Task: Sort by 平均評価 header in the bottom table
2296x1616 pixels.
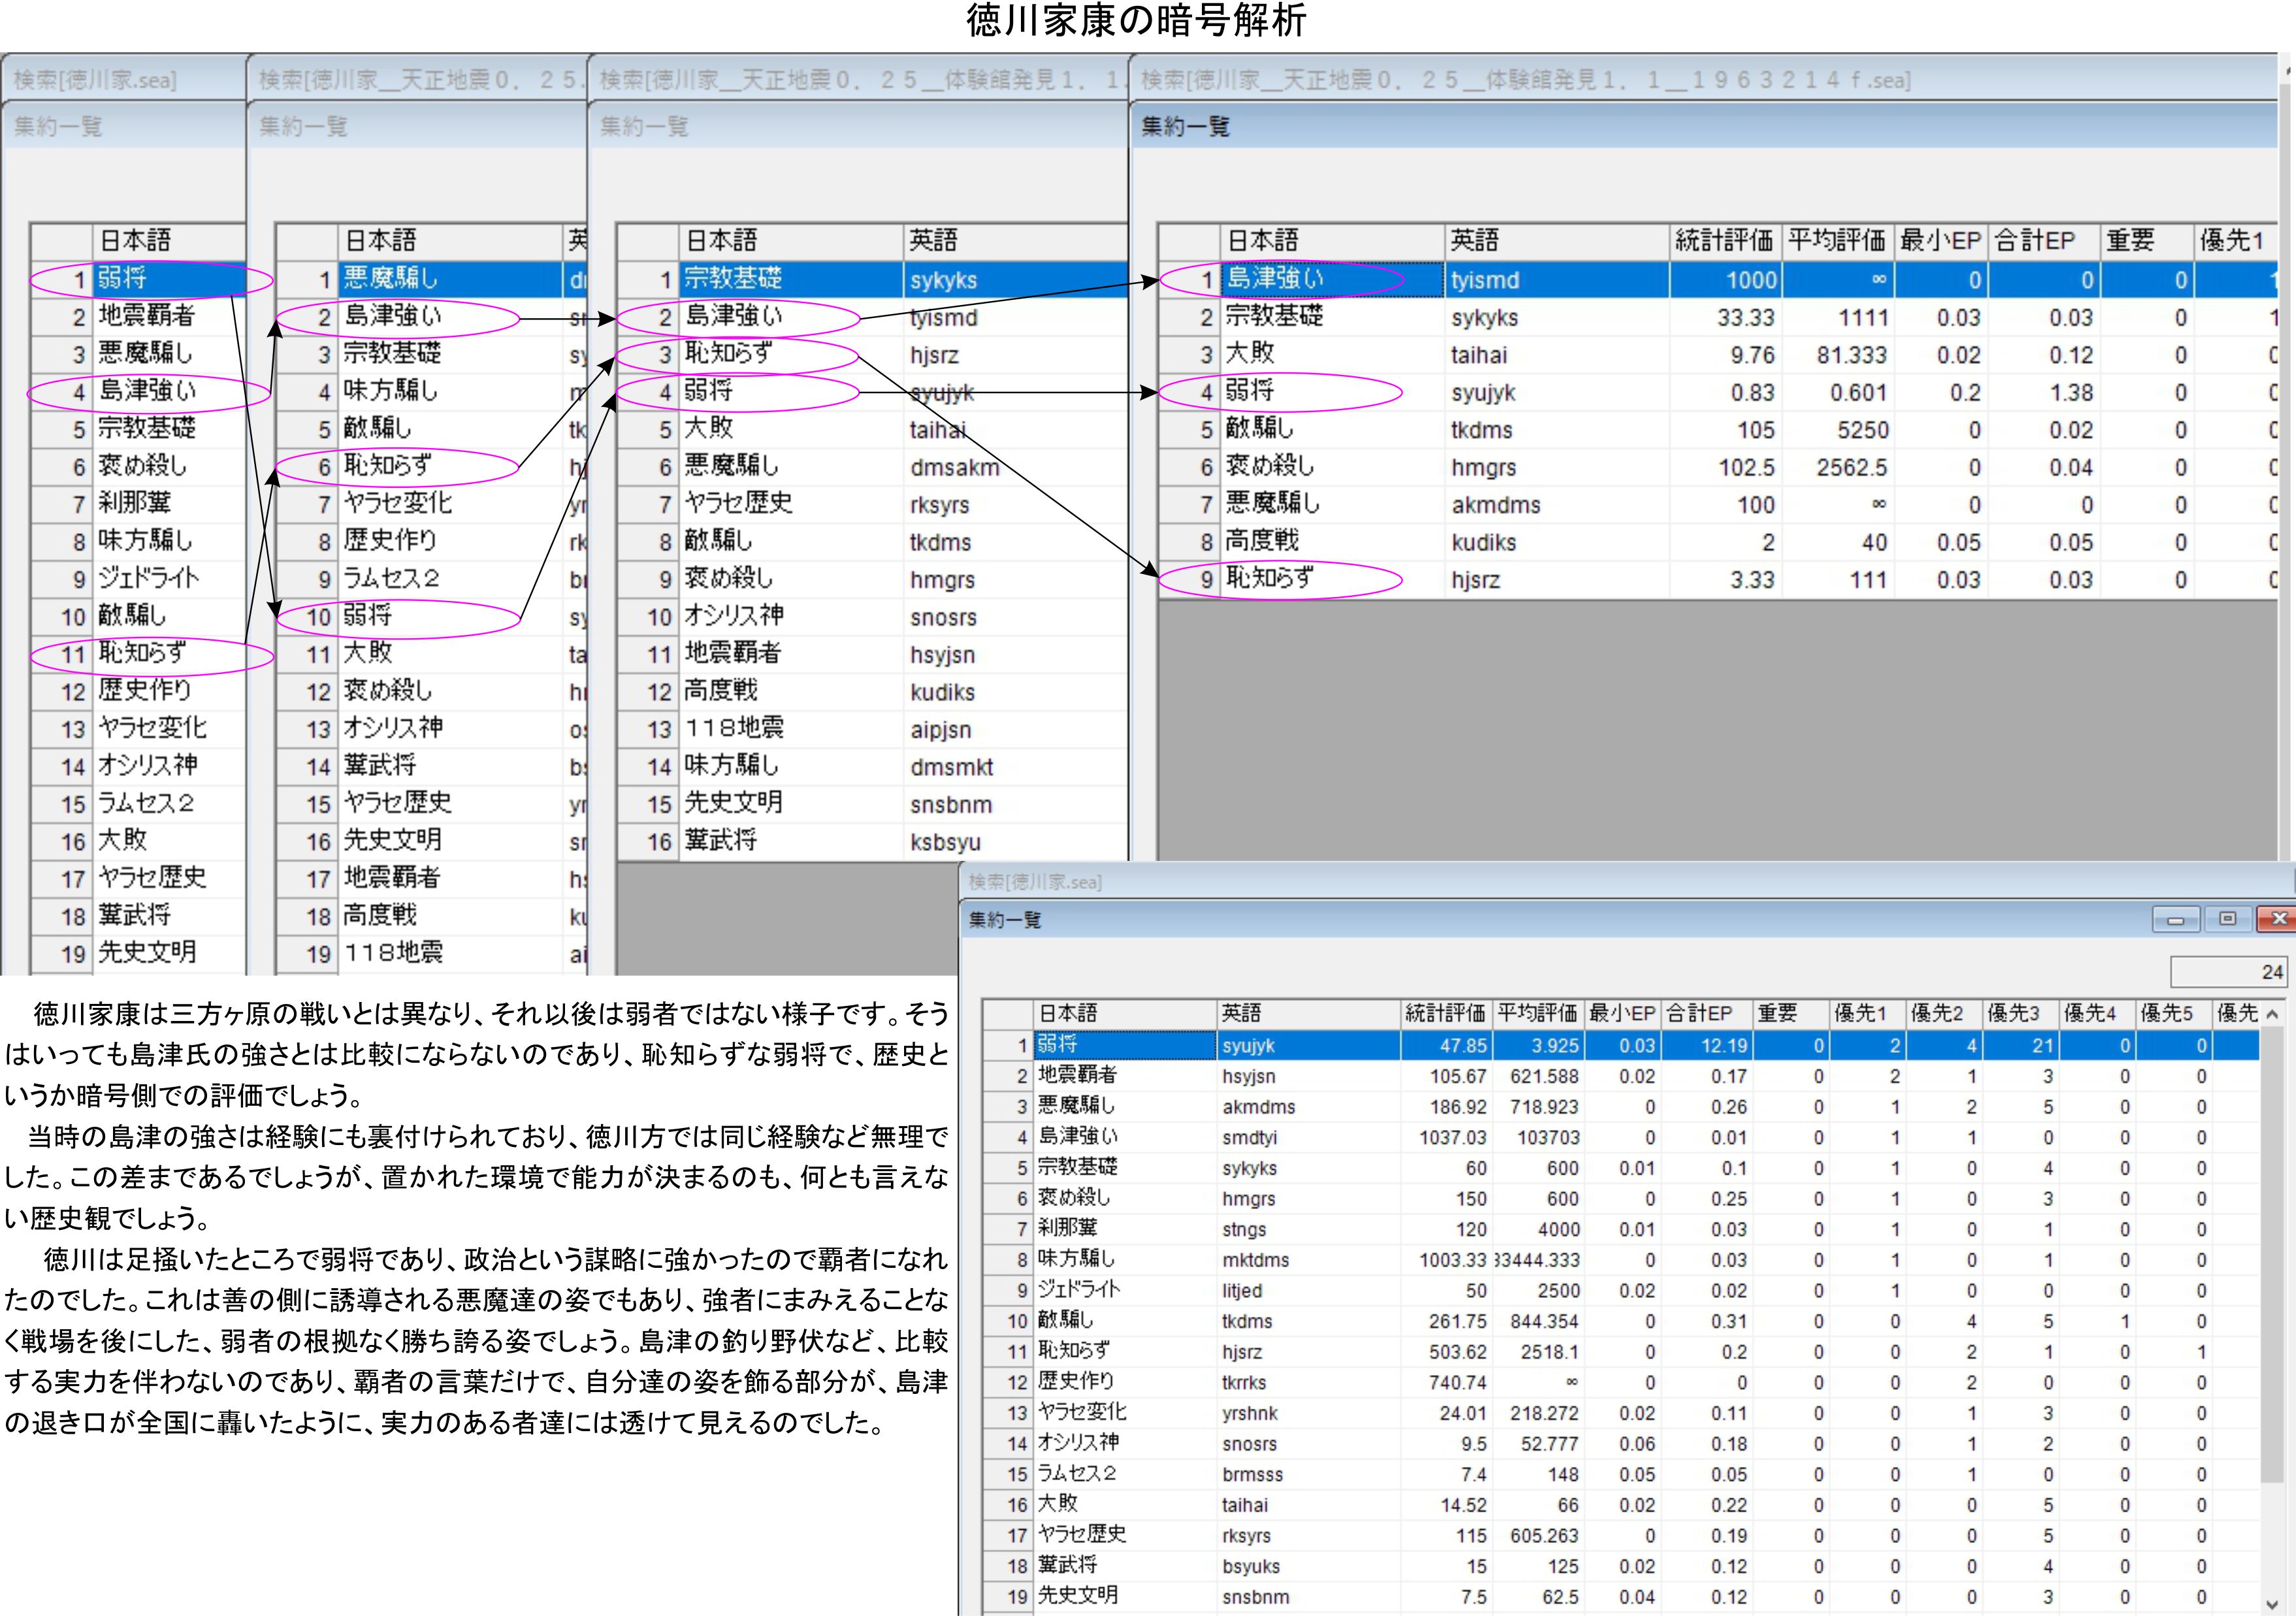Action: pyautogui.click(x=1538, y=1014)
